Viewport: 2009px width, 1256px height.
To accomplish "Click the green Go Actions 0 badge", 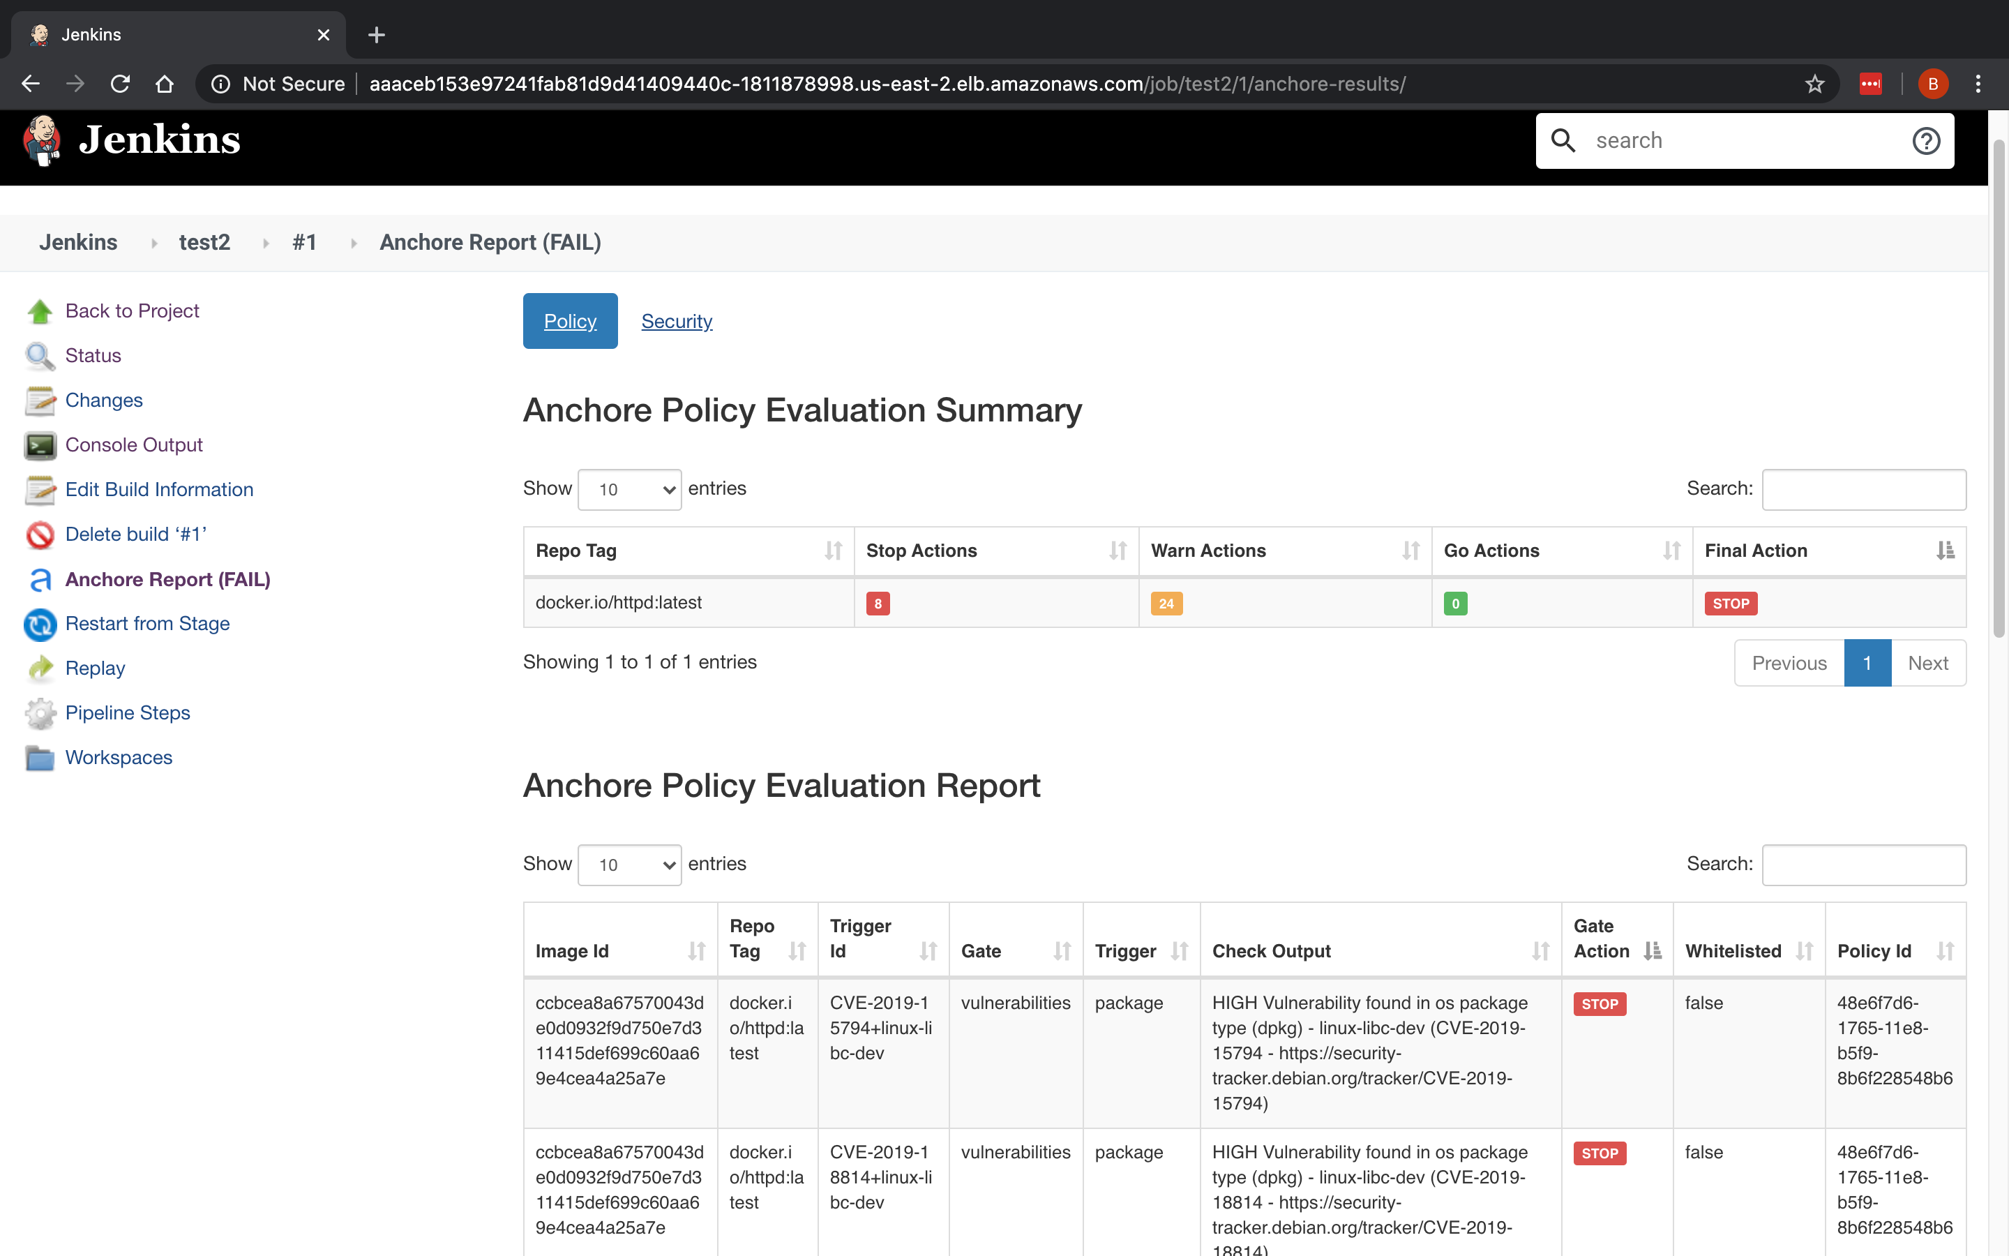I will [1455, 604].
